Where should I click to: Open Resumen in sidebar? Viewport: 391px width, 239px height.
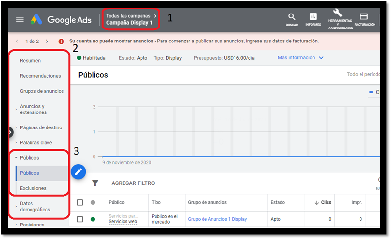click(30, 61)
